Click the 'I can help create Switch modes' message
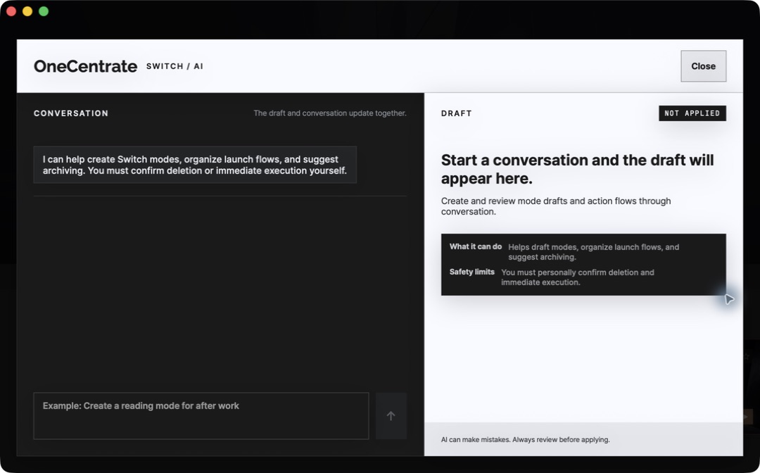Screen dimensions: 760x473 pyautogui.click(x=195, y=165)
